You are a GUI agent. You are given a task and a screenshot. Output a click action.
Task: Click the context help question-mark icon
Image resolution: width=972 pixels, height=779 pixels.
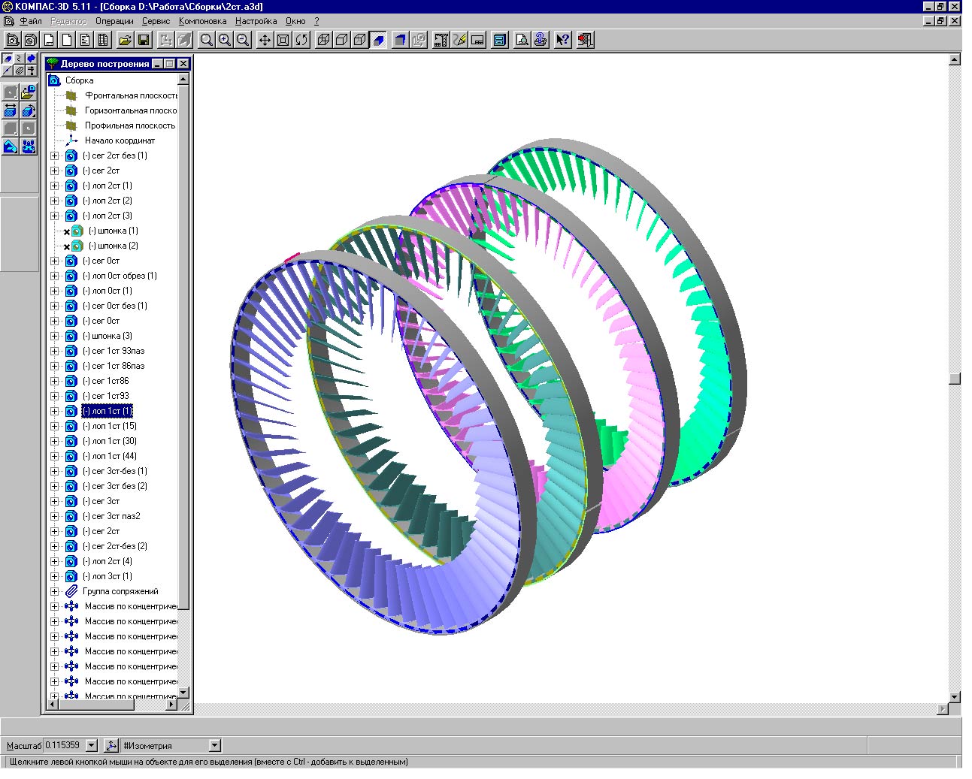click(x=562, y=40)
